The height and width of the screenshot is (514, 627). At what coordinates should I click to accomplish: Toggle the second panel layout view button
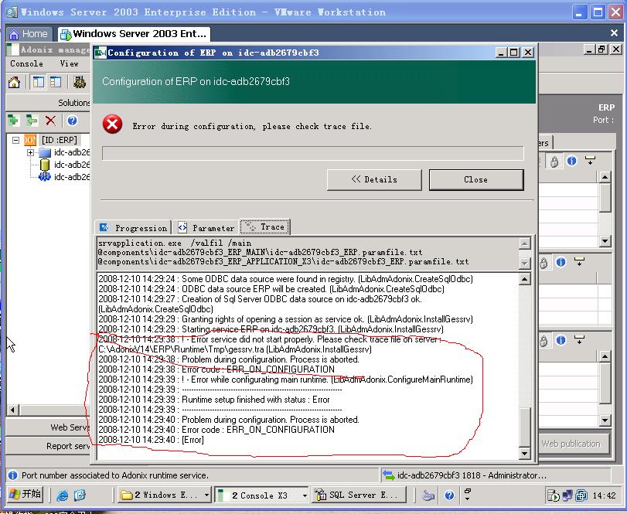coord(56,82)
